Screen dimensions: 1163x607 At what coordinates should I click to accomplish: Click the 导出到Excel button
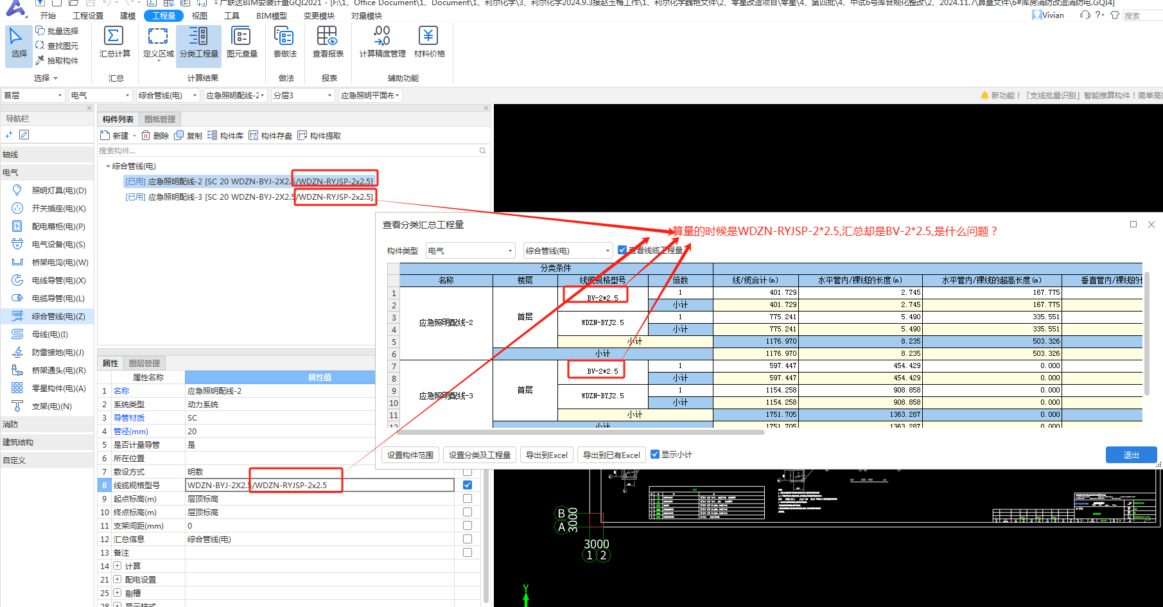[x=547, y=455]
